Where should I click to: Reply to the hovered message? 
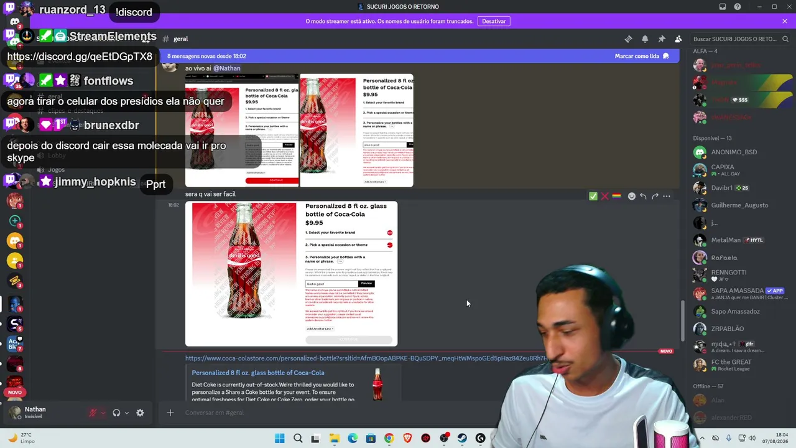(643, 196)
